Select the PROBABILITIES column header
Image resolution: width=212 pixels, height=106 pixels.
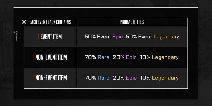132,22
